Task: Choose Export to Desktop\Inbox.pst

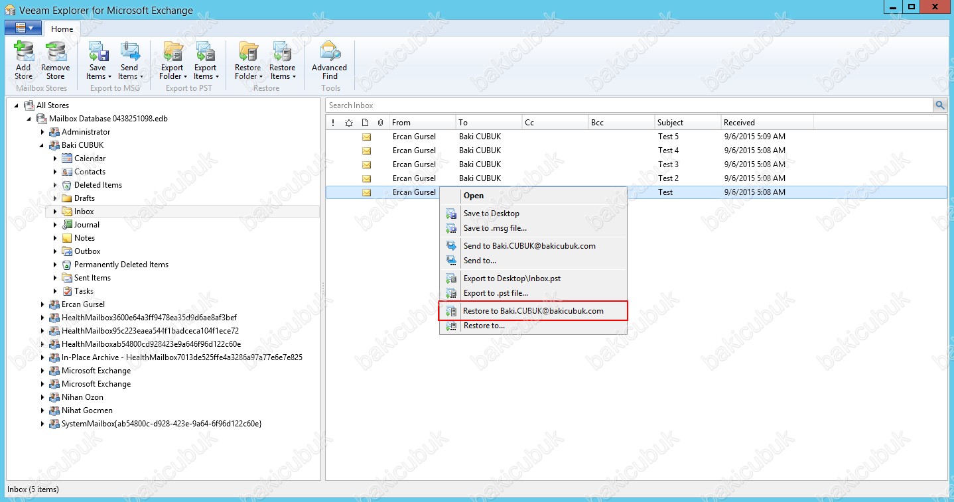Action: click(x=533, y=279)
